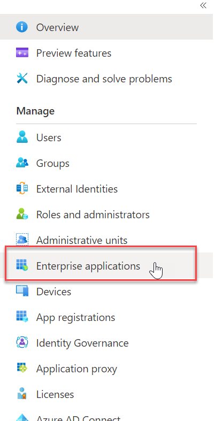
Task: Collapse the sidebar with double chevron
Action: point(203,5)
